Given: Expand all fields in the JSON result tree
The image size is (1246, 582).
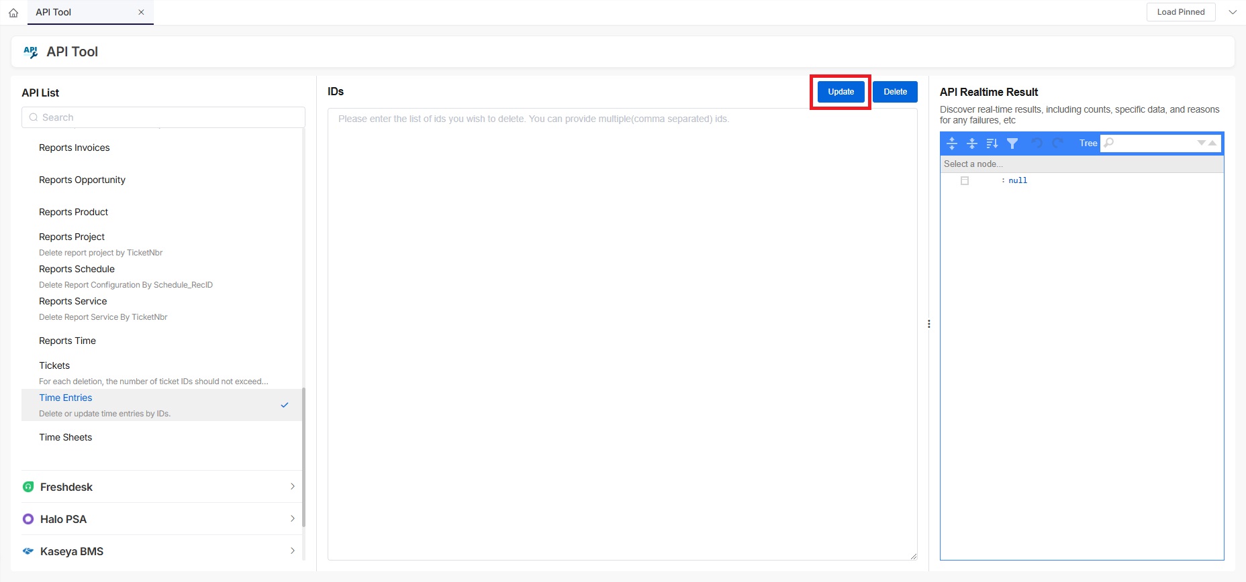Looking at the screenshot, I should [x=951, y=143].
